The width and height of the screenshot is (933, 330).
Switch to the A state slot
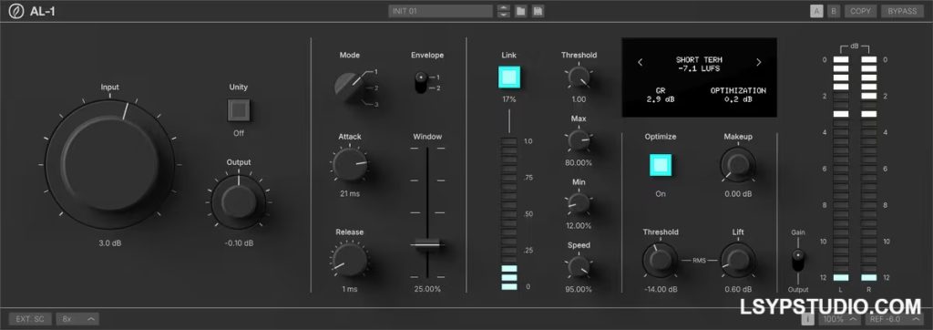pos(817,11)
